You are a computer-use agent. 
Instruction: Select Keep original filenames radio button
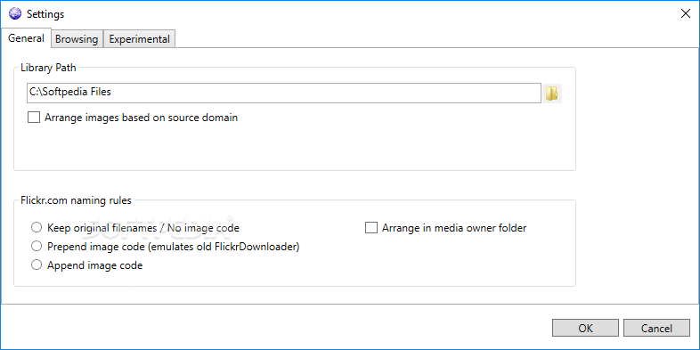click(37, 228)
